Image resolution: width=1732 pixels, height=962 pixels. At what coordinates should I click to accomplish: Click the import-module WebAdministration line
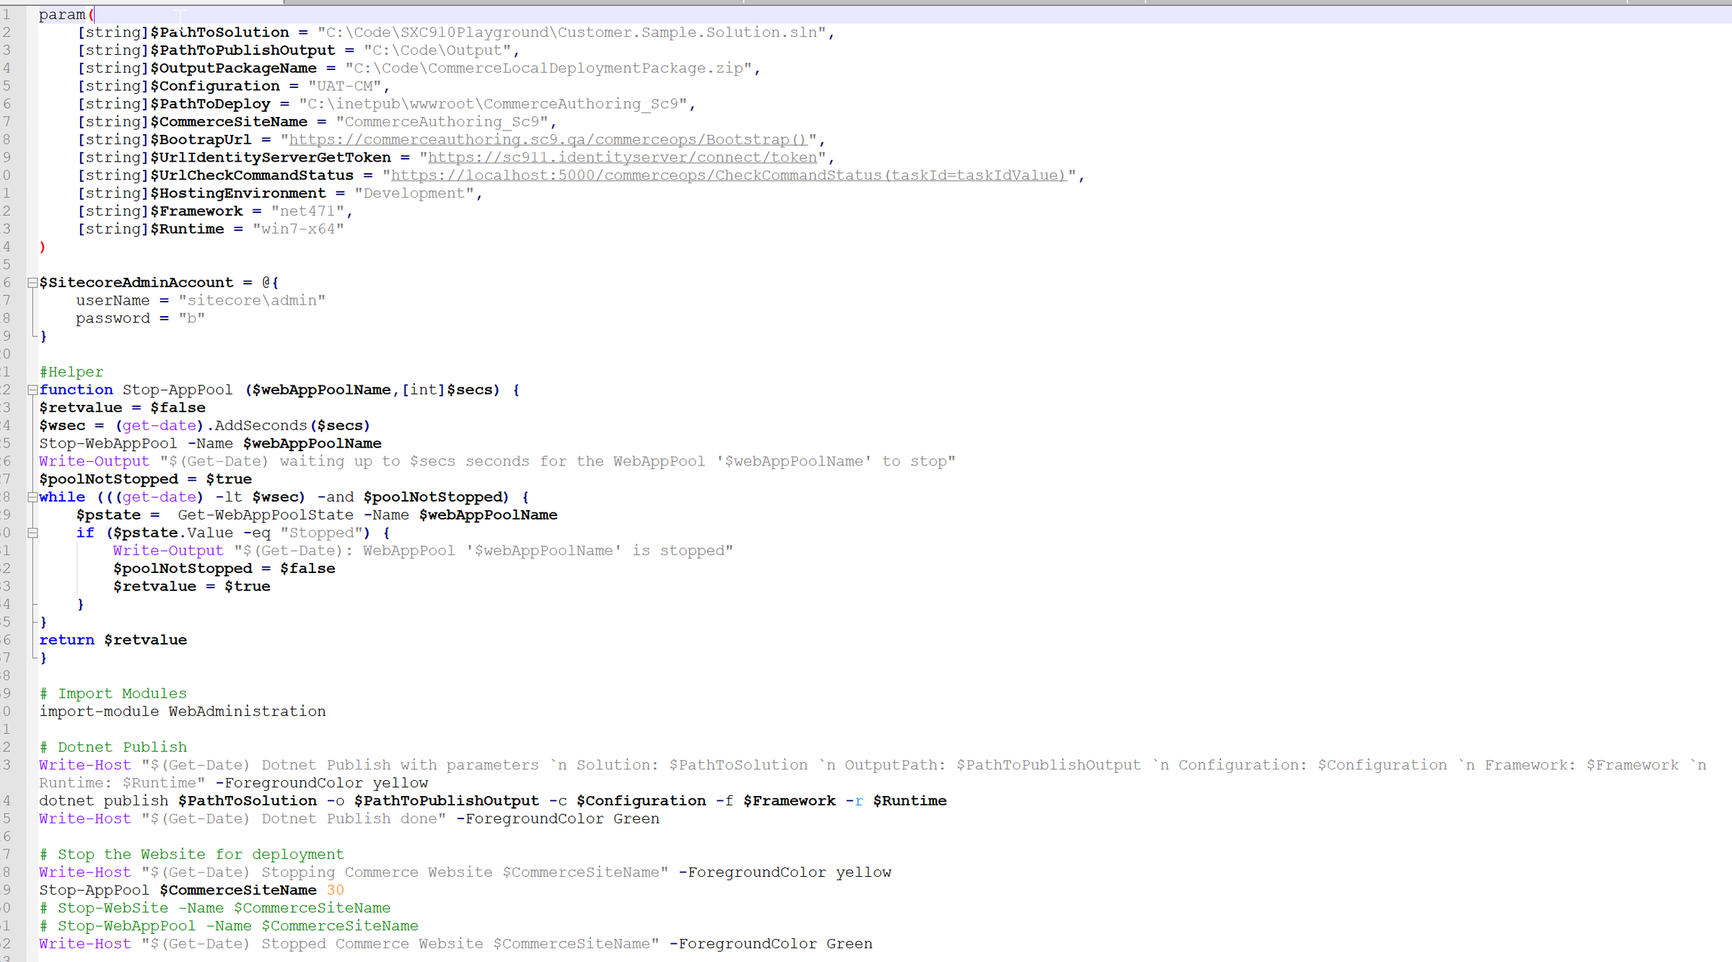click(183, 712)
